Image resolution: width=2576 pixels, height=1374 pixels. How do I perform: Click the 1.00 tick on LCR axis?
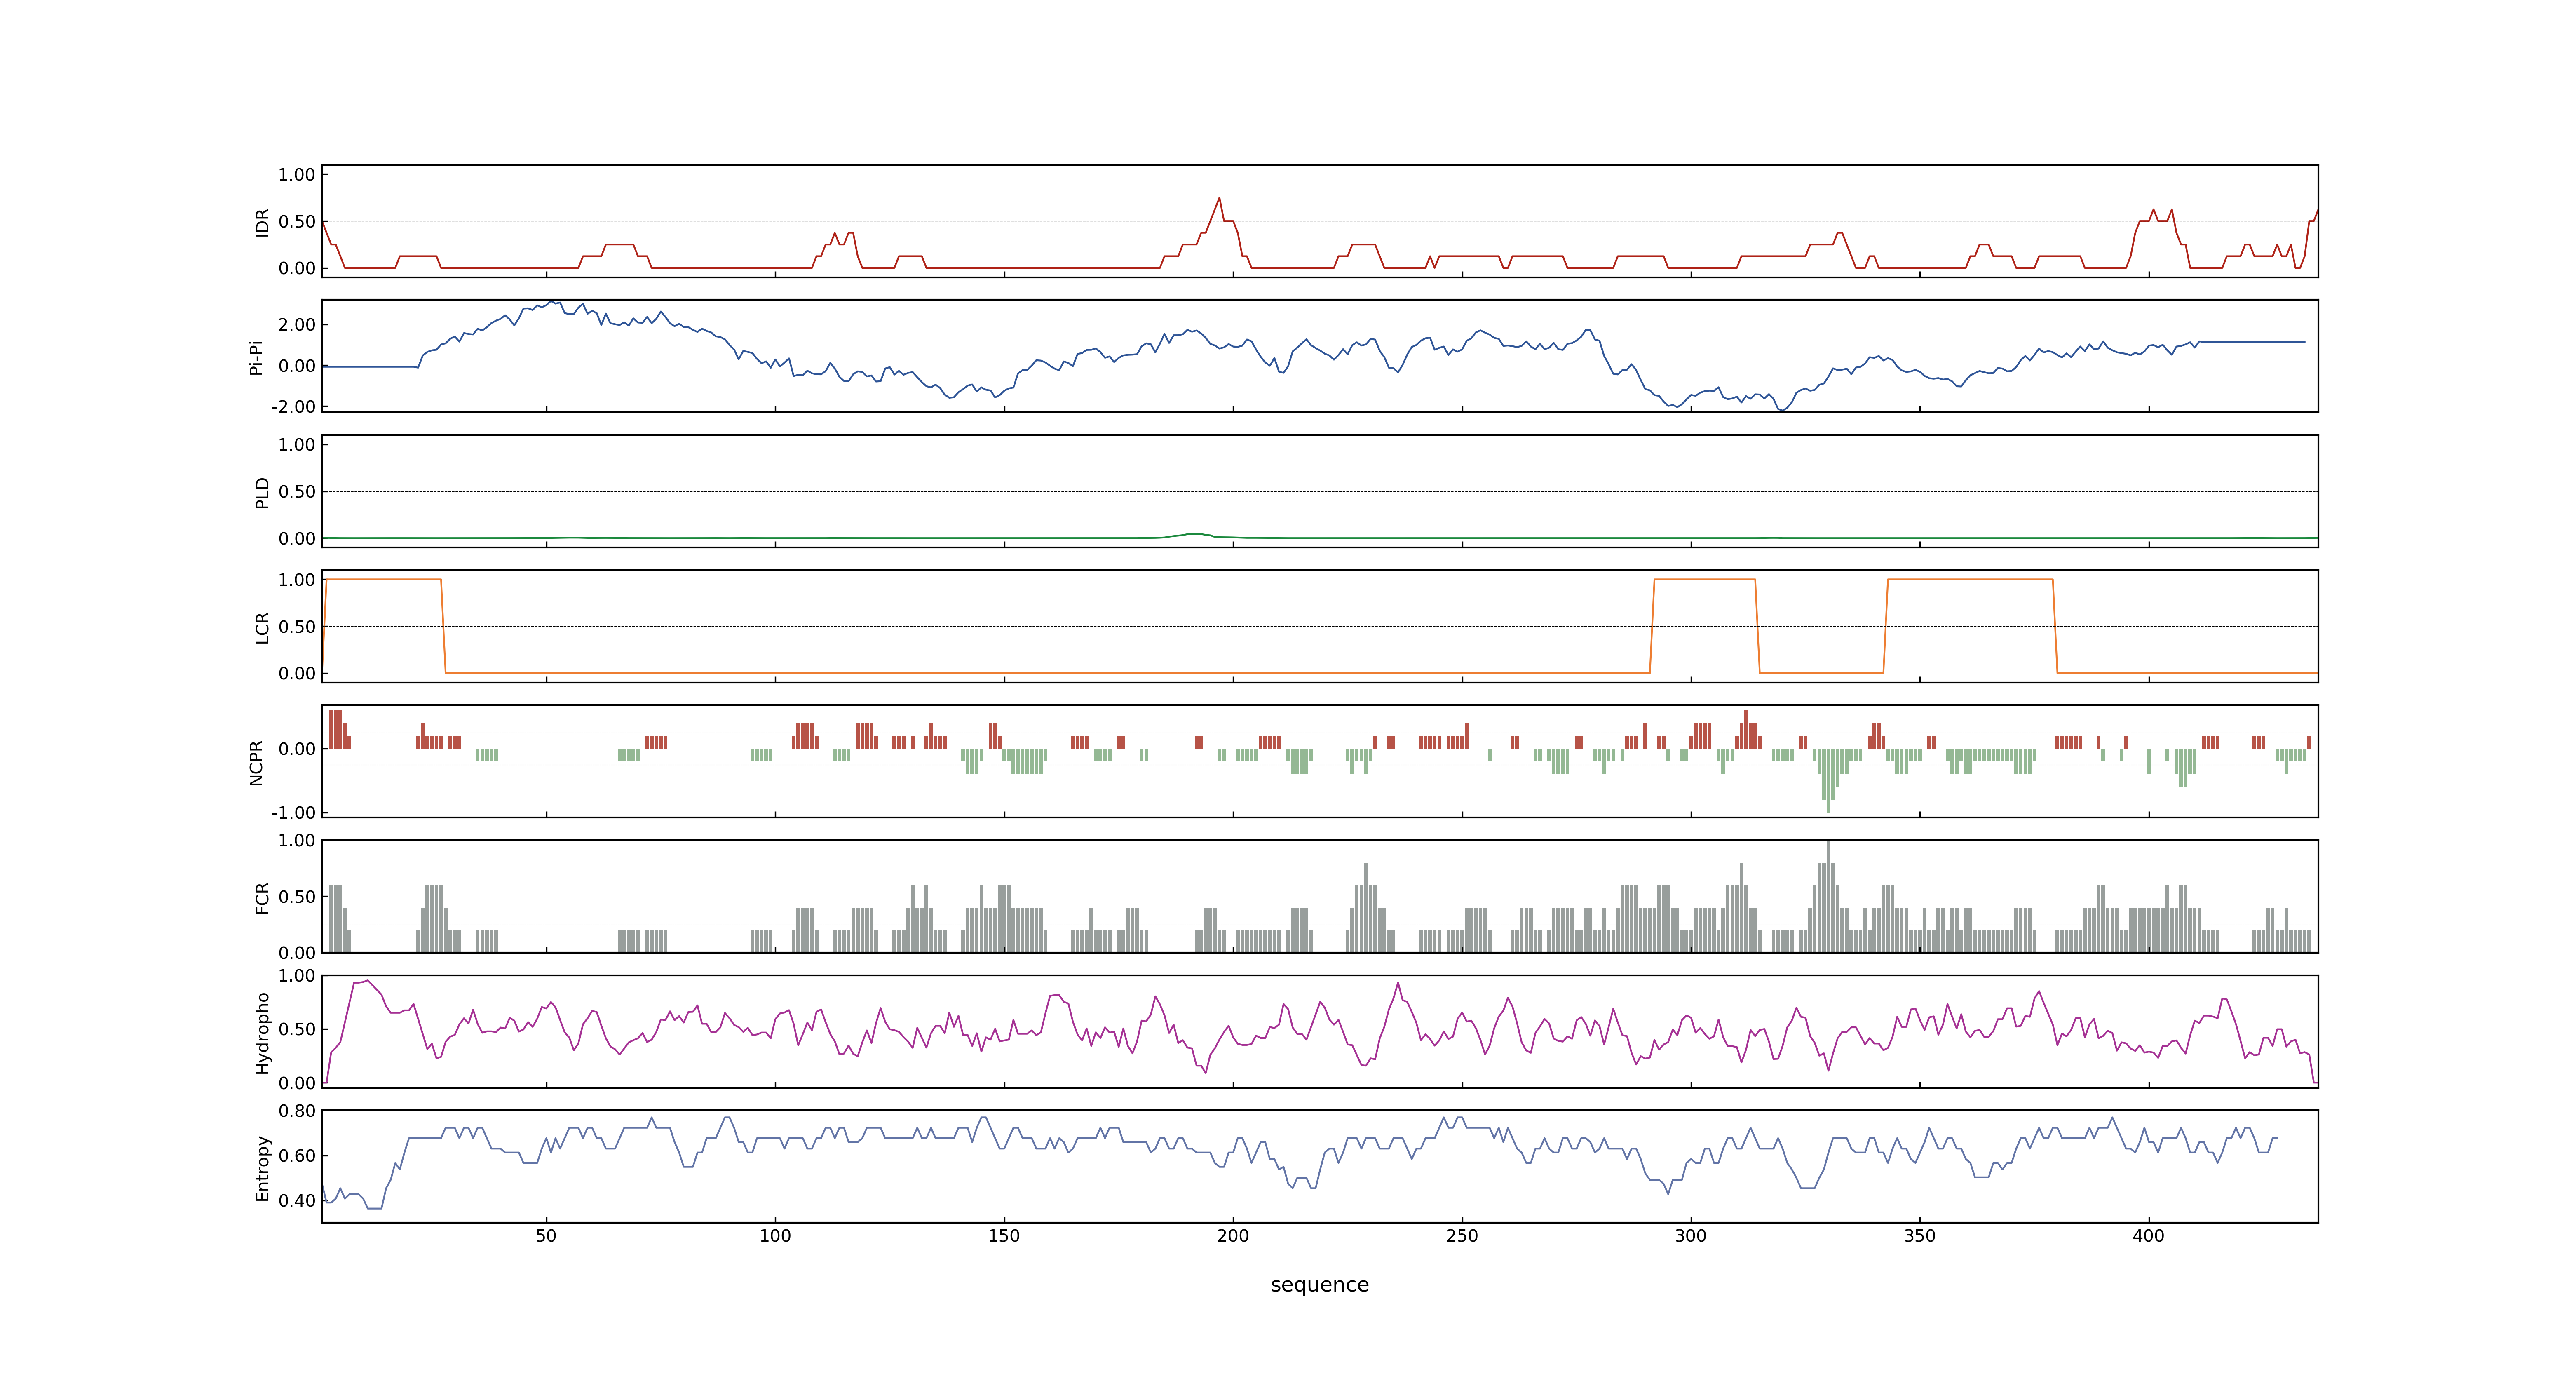coord(297,580)
